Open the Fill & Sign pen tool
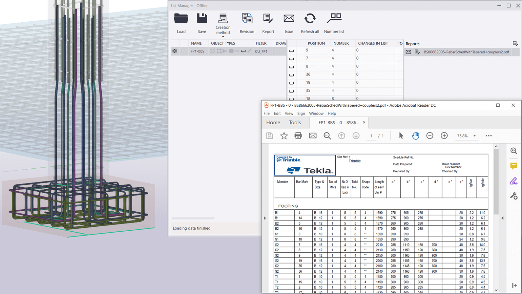 514,181
